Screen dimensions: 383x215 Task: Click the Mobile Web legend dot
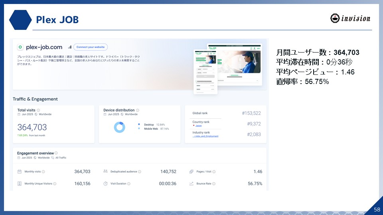139,129
